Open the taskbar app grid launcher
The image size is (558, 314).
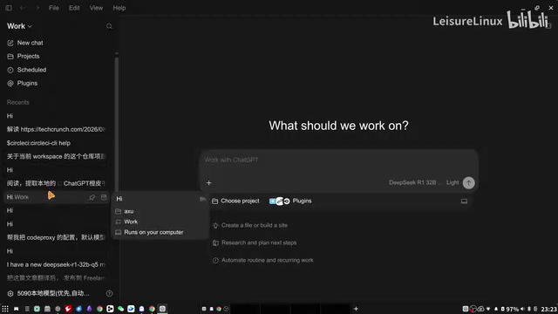coord(5,309)
